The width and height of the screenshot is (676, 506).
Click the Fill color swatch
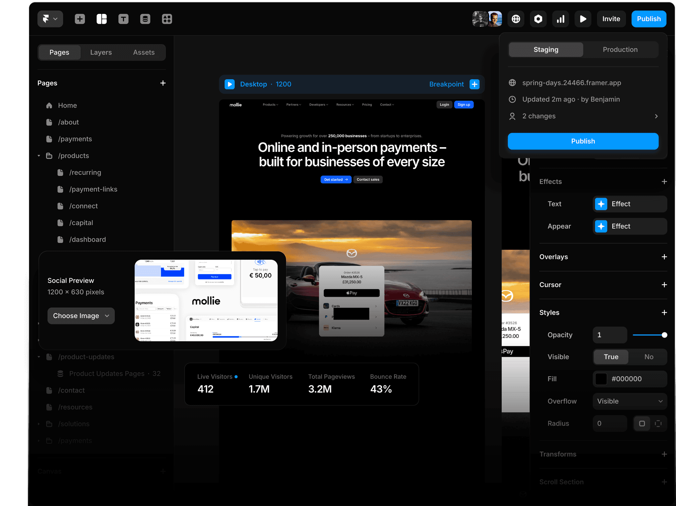(601, 379)
